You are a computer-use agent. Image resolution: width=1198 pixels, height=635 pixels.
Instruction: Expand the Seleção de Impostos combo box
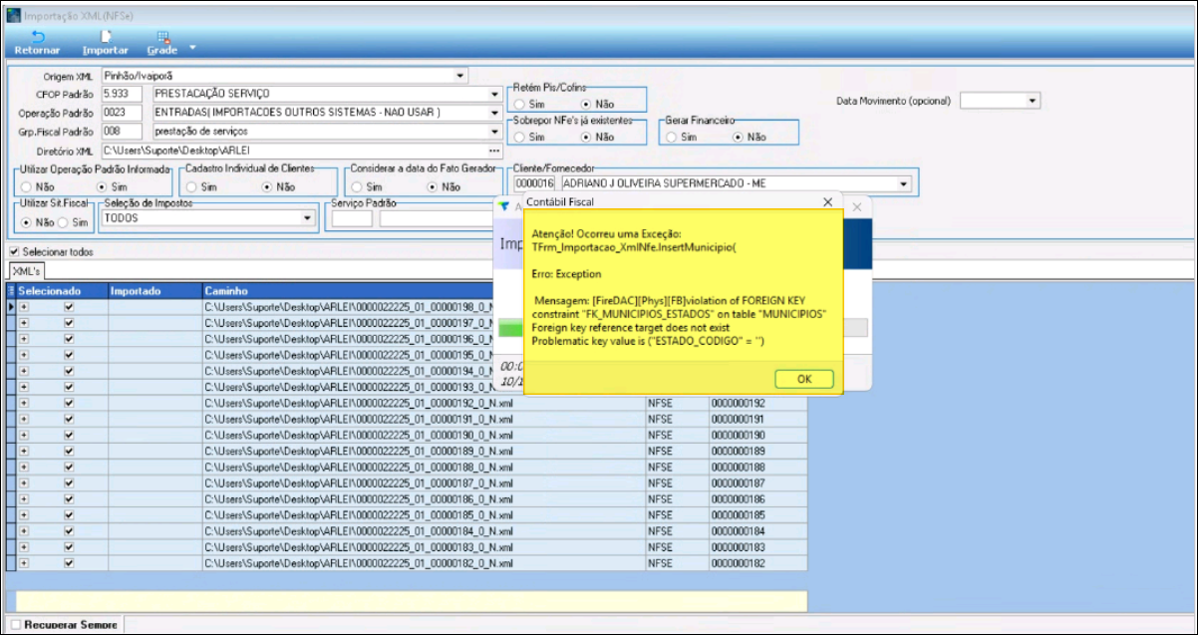click(x=307, y=218)
